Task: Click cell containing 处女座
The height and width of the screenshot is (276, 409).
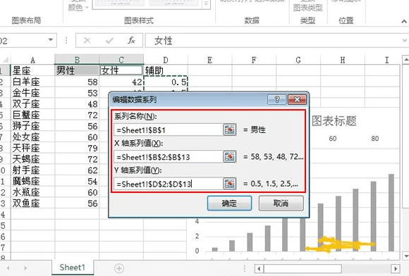Action: coord(32,137)
